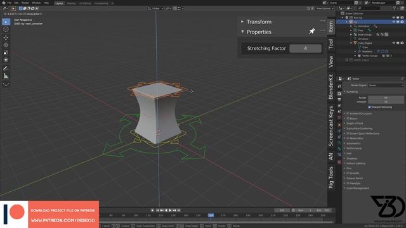Screen dimensions: 406x228
Task: Enable the Simplify checkbox
Action: (348, 173)
